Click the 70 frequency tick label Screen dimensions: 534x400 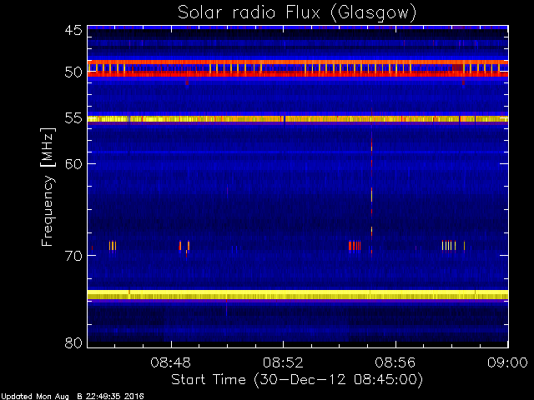click(x=73, y=256)
